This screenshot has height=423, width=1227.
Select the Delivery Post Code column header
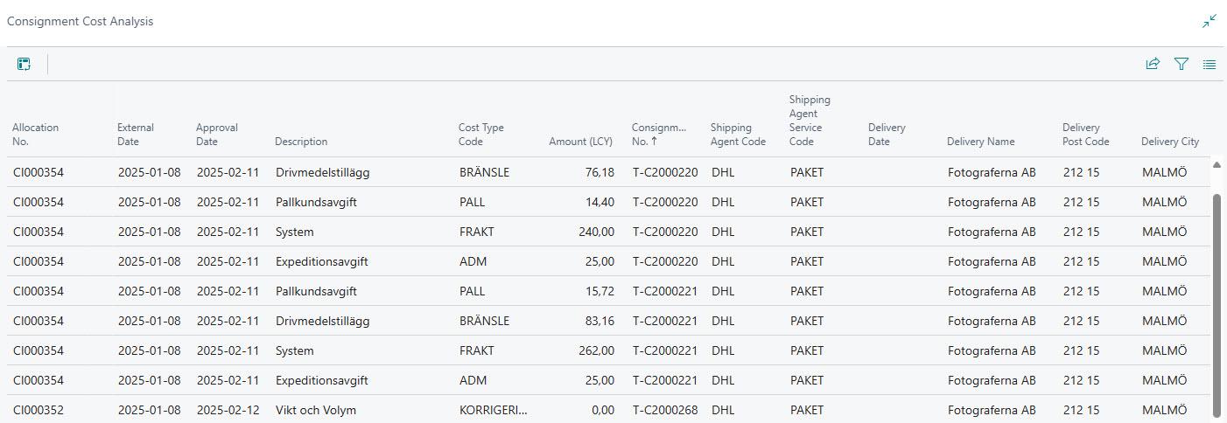pos(1085,134)
